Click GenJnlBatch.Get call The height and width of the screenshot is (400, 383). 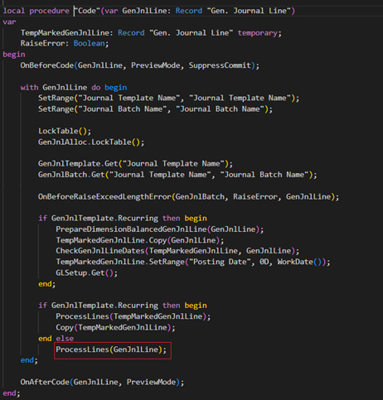pos(177,175)
